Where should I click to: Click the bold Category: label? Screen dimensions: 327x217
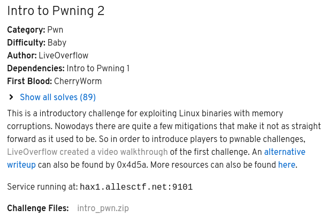[26, 30]
